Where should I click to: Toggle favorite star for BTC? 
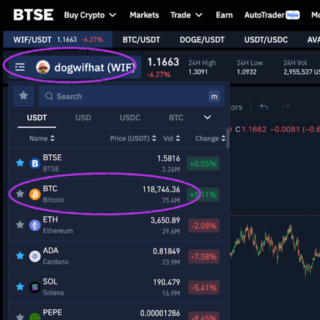(20, 194)
